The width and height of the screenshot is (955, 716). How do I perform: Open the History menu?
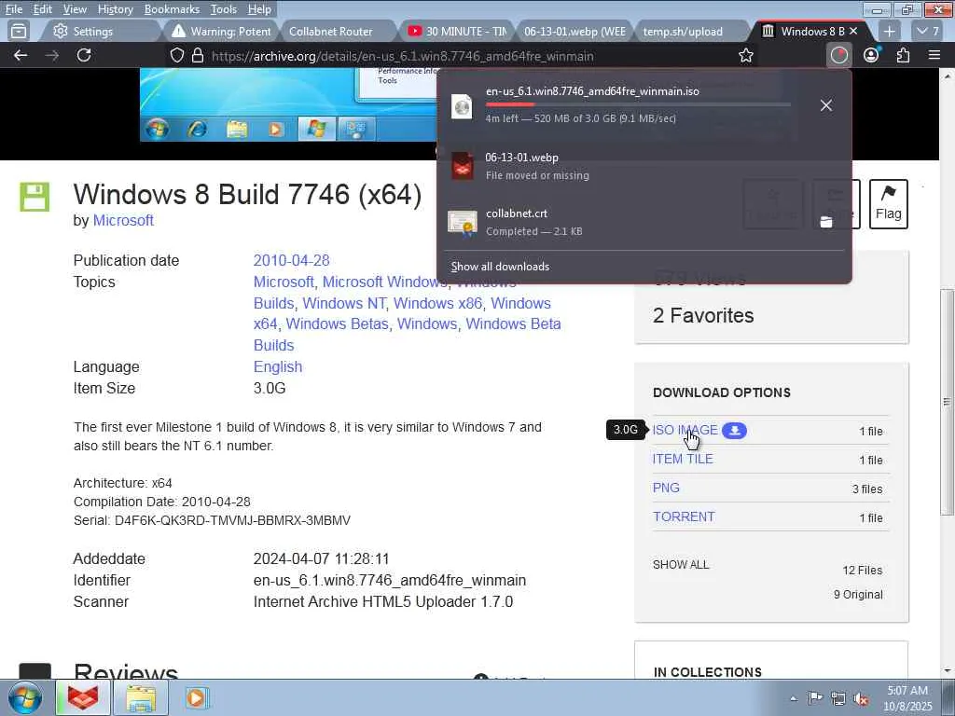tap(115, 9)
